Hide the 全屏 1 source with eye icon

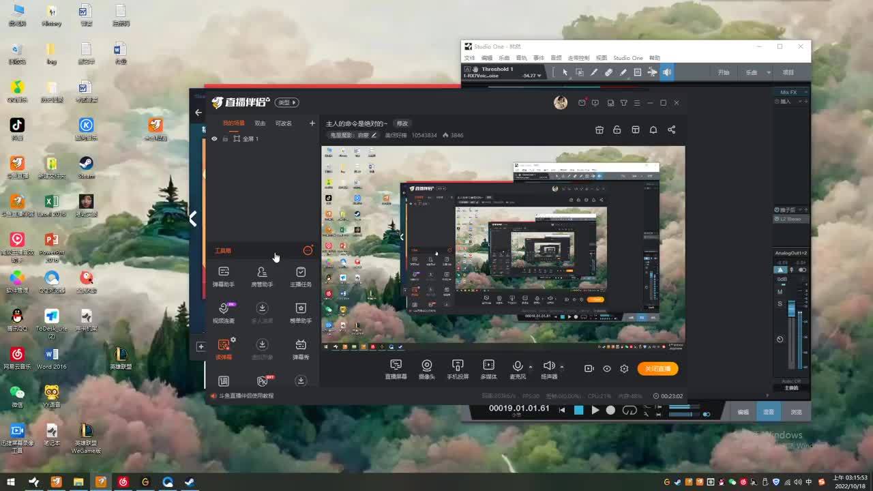[x=214, y=138]
